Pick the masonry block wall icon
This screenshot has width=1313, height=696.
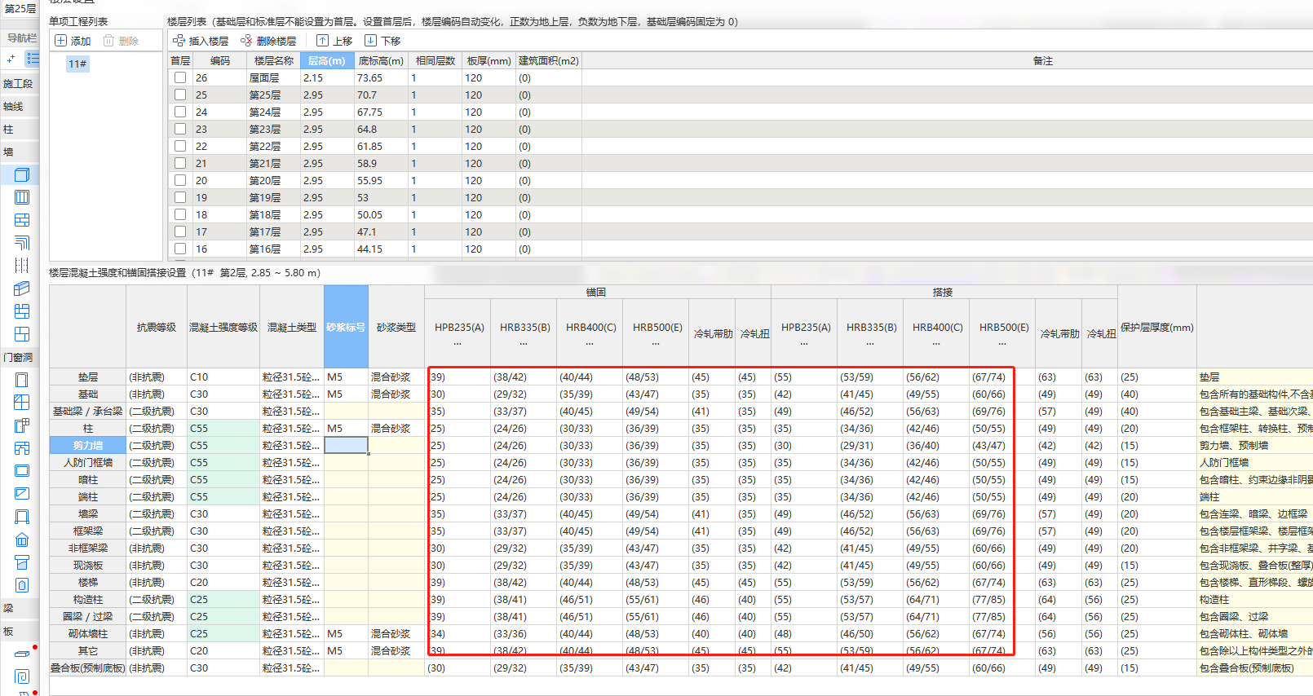coord(22,311)
